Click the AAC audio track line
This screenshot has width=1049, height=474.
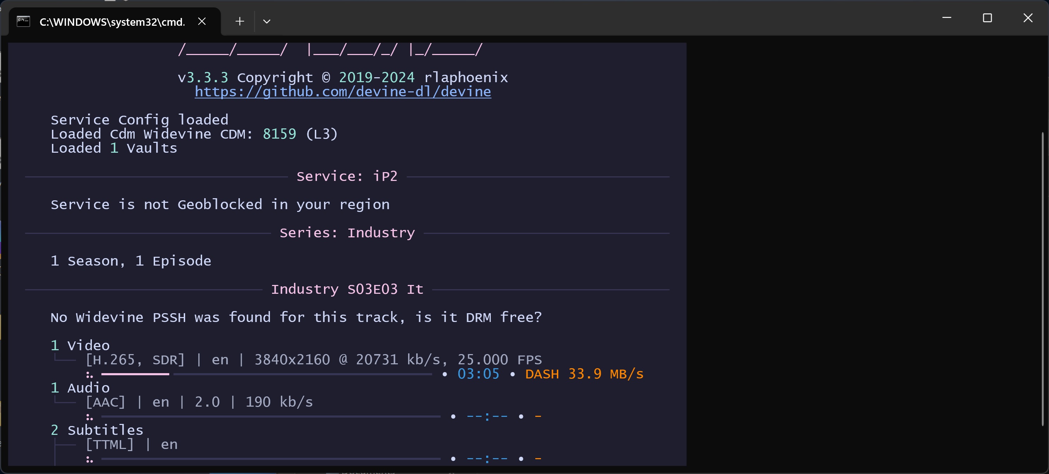[199, 402]
